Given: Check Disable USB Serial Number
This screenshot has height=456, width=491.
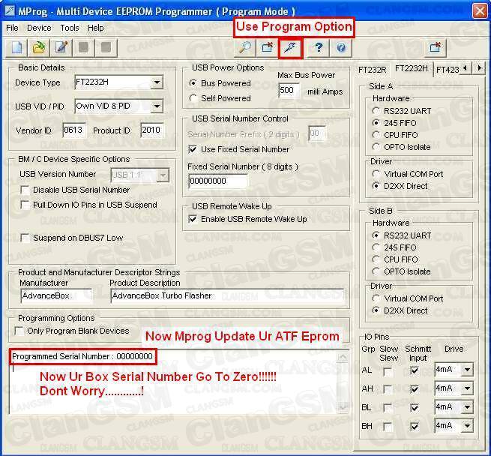Looking at the screenshot, I should 25,190.
